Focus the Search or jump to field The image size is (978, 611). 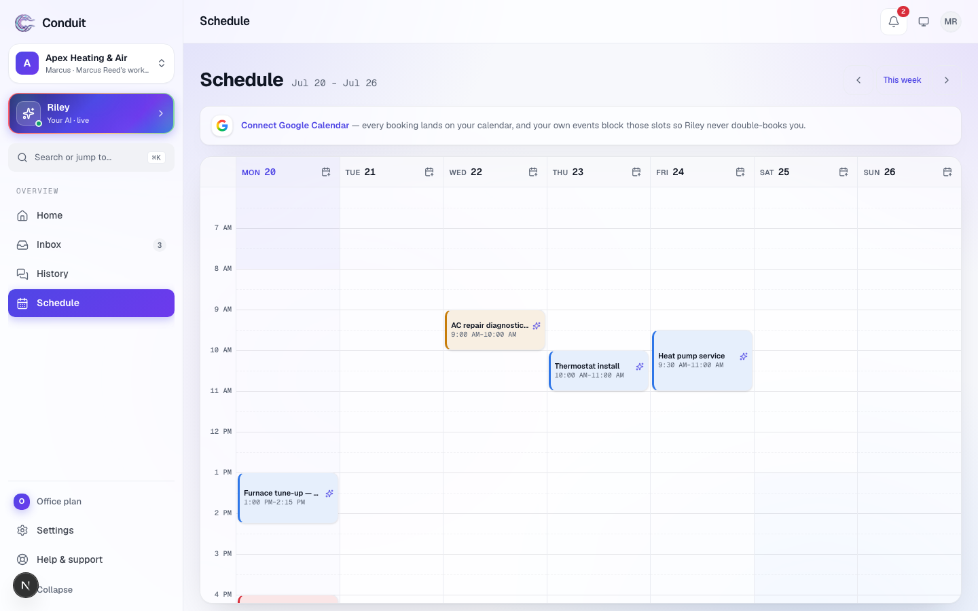click(91, 158)
